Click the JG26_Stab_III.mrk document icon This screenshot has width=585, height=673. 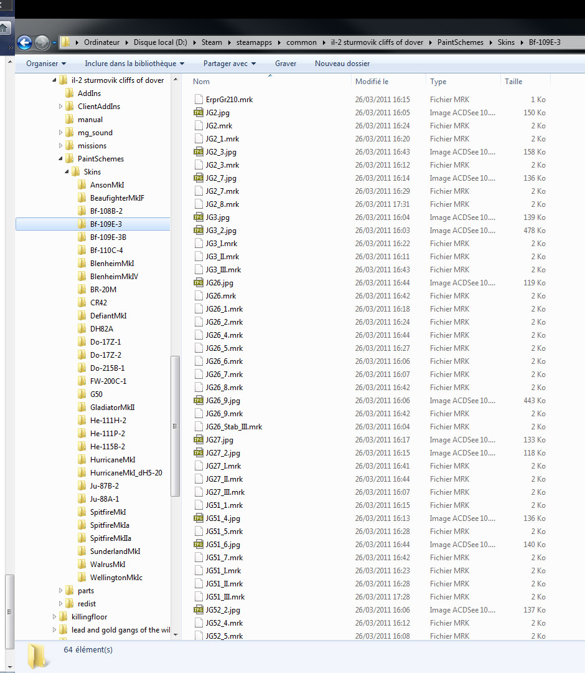point(199,427)
